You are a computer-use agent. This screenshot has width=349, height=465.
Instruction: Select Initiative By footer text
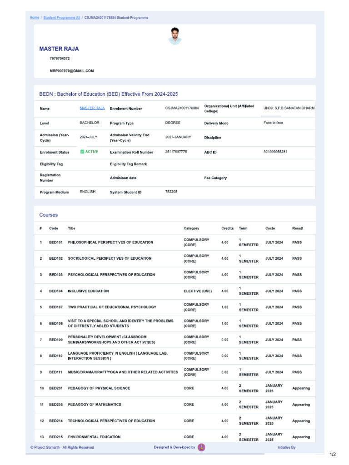pyautogui.click(x=286, y=447)
